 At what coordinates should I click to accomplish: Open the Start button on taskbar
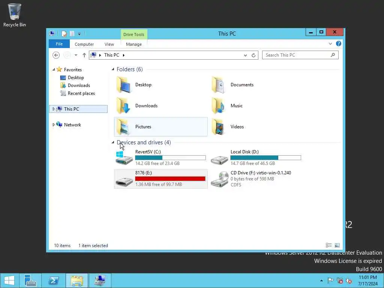(9, 280)
